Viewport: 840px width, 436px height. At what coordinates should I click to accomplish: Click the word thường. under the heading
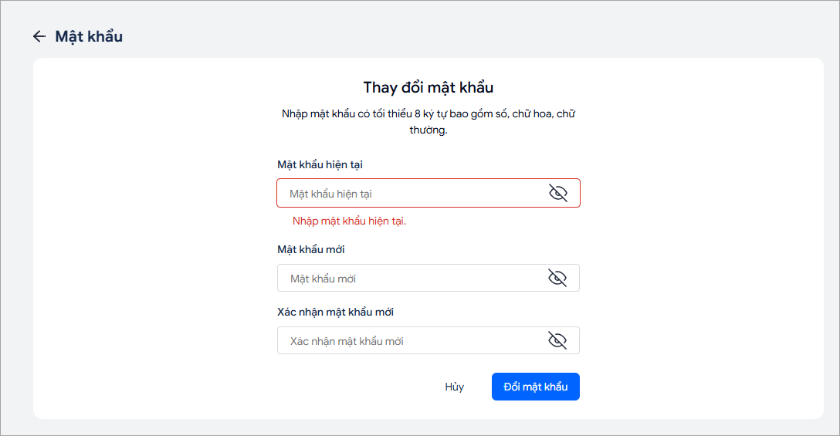(428, 130)
